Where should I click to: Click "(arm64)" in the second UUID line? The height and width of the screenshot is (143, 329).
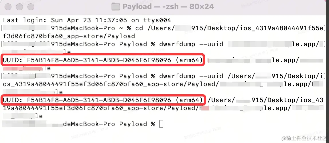189,100
